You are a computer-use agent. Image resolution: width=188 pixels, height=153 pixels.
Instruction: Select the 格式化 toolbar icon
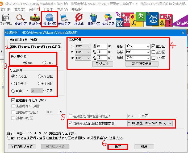(79, 20)
